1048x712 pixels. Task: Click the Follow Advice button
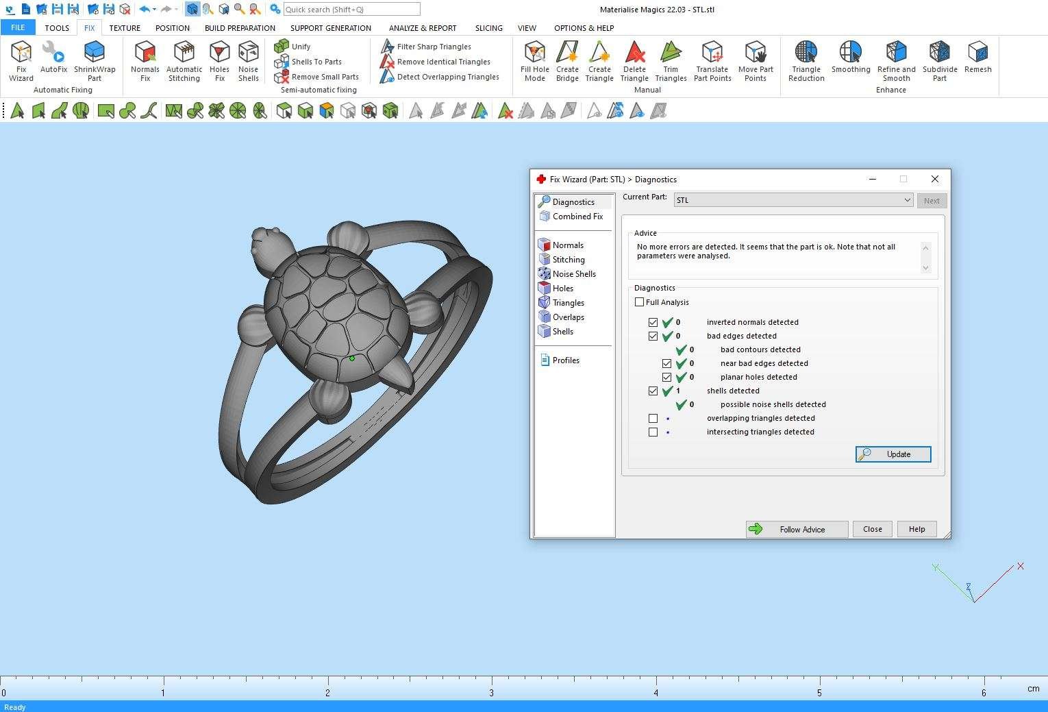pos(797,529)
